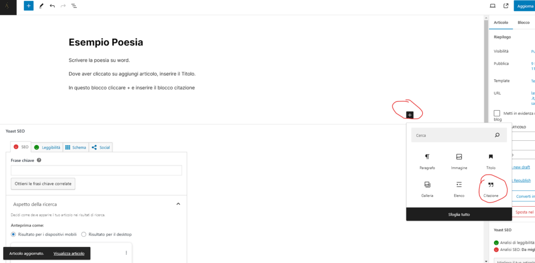Click Ottieni le frasi chiave correlate

click(x=44, y=184)
